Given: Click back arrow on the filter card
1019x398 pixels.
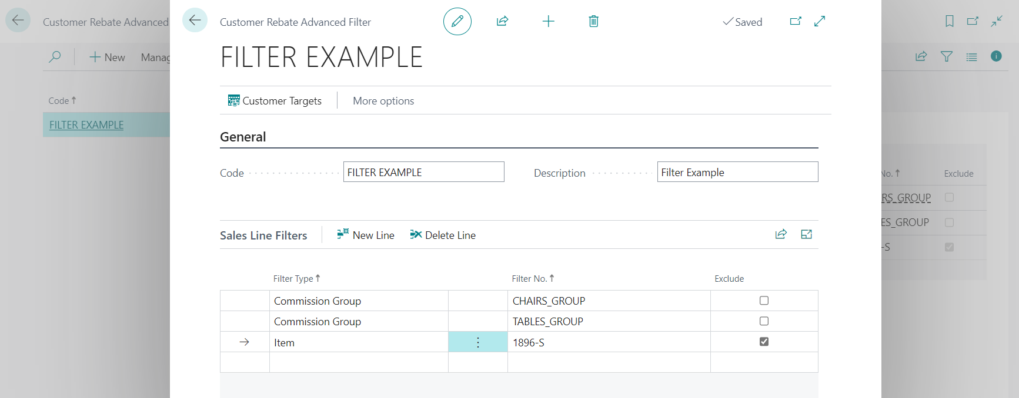Looking at the screenshot, I should point(195,21).
